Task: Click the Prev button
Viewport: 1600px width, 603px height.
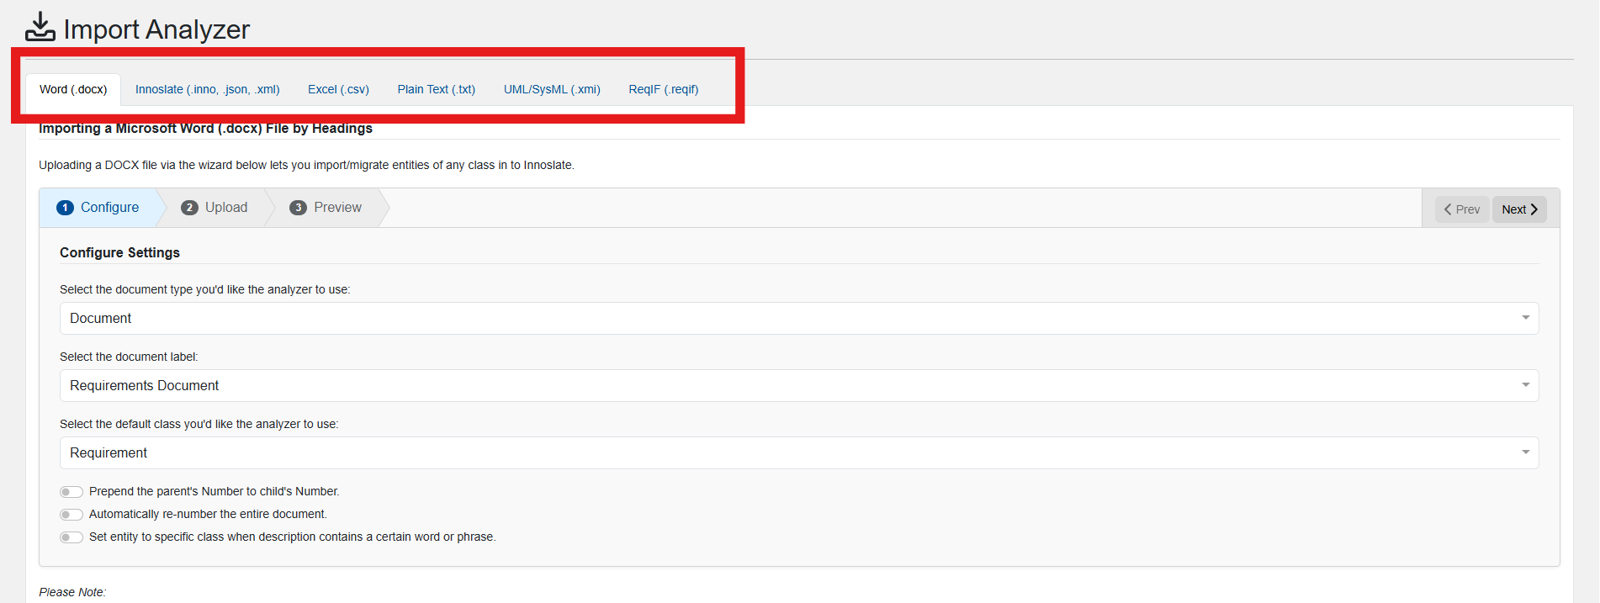Action: (x=1462, y=209)
